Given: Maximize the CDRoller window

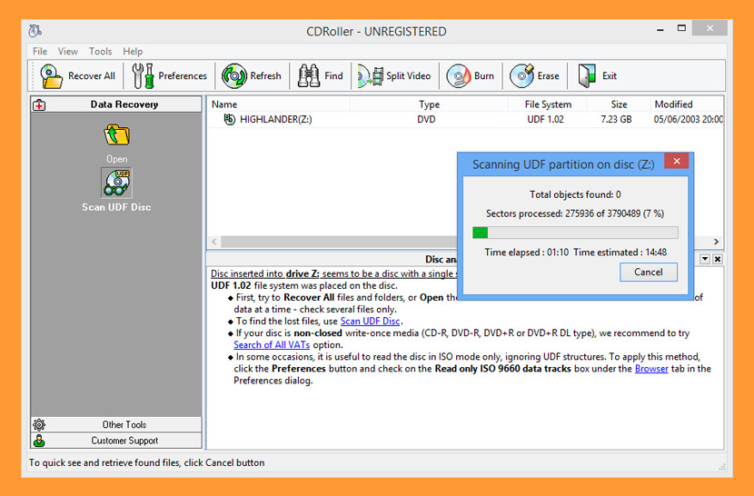Looking at the screenshot, I should (x=681, y=28).
